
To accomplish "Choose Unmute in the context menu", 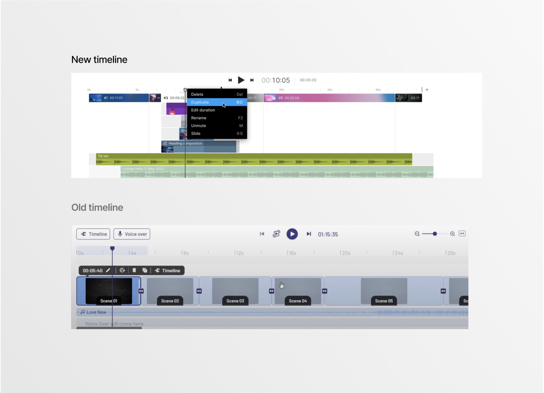I will 217,126.
